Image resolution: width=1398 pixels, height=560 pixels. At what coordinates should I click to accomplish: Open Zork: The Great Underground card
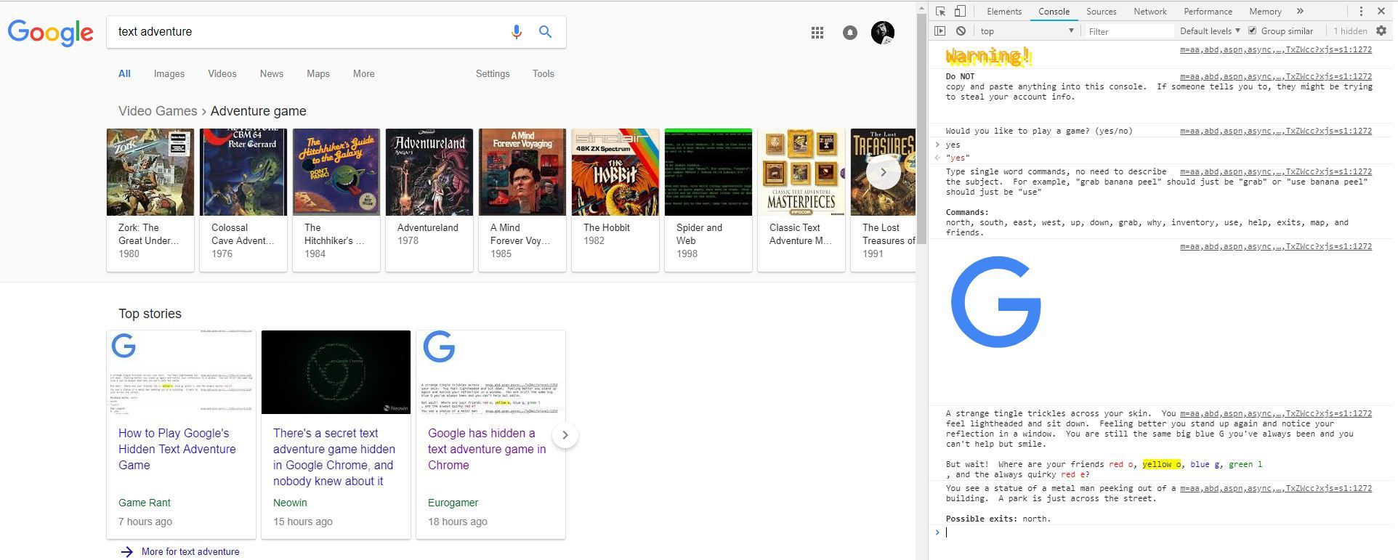(x=150, y=200)
